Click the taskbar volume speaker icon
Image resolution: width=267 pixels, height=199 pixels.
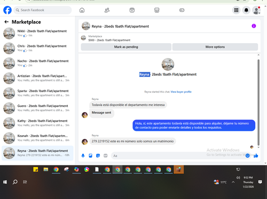(238, 178)
